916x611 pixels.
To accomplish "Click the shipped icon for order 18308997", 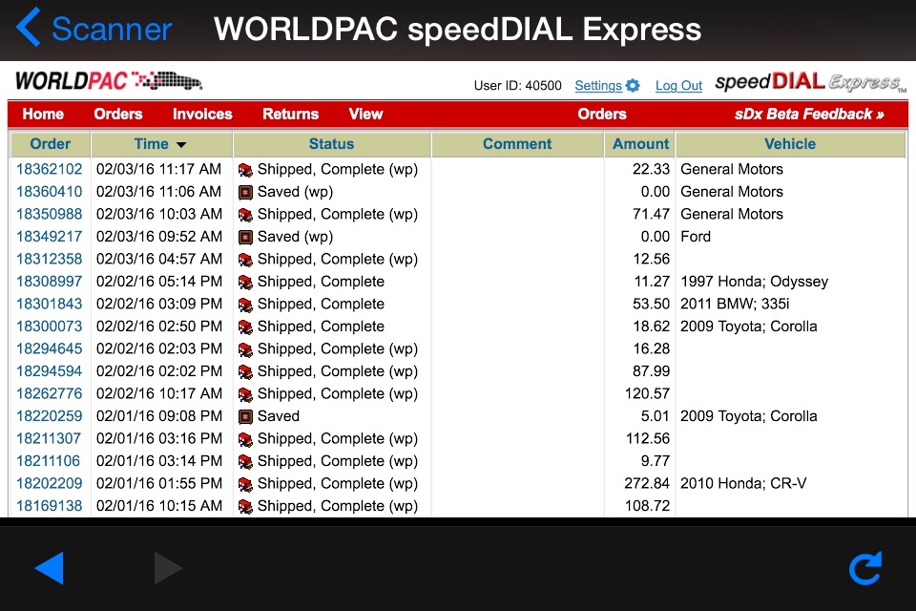I will (246, 282).
